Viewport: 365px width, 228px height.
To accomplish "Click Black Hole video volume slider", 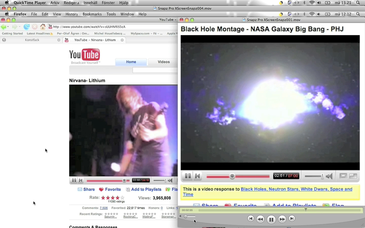I will (x=314, y=176).
